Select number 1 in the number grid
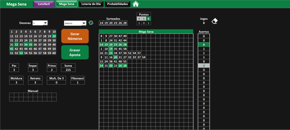Viewport: 290px width, 130px height. (12, 32)
